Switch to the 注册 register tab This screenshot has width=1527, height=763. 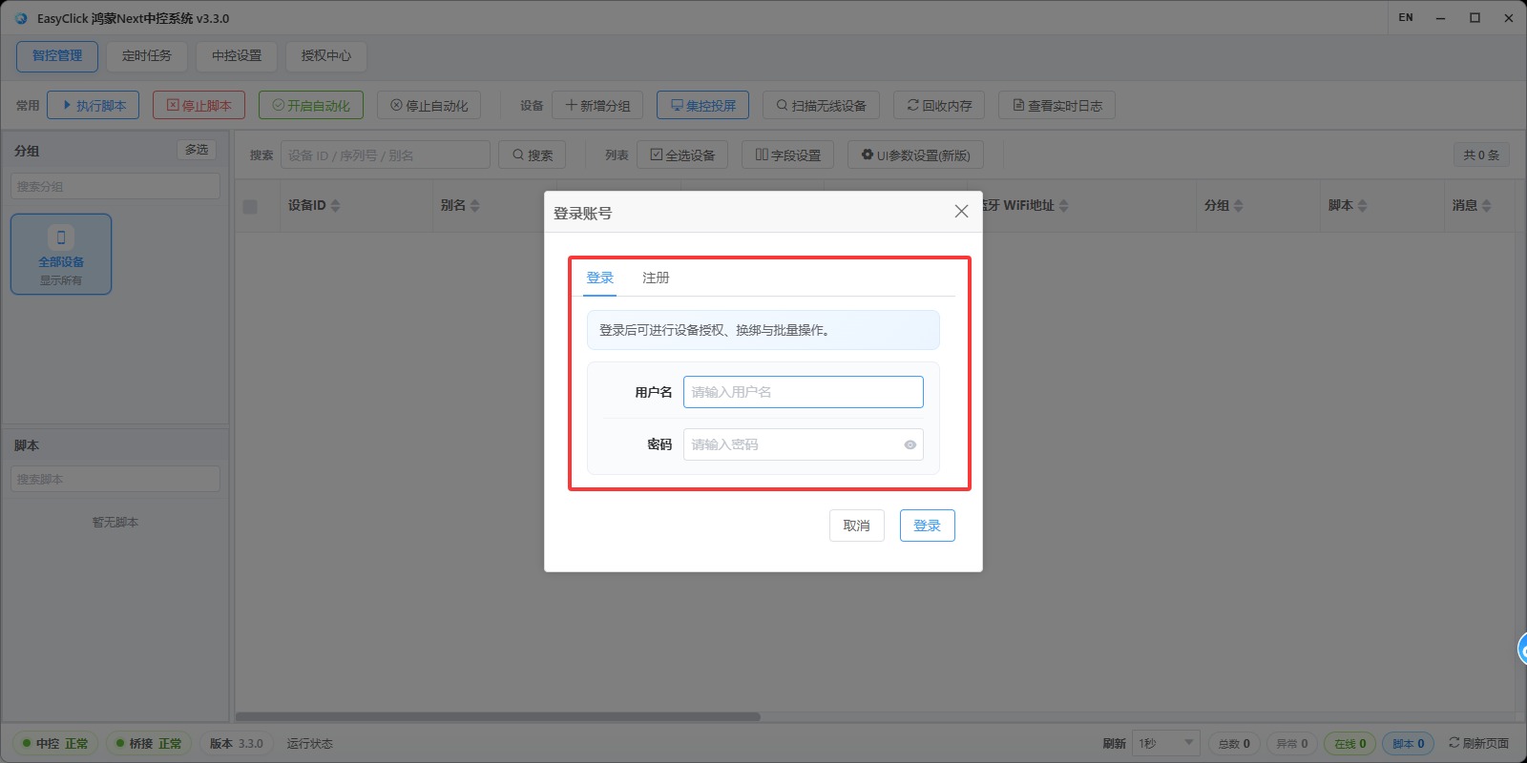(x=656, y=278)
